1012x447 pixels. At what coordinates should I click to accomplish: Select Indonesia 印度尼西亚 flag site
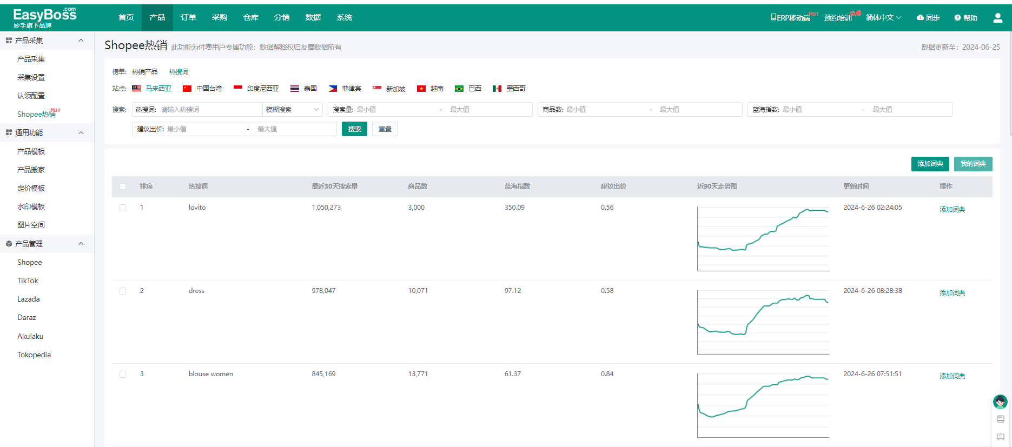click(256, 89)
